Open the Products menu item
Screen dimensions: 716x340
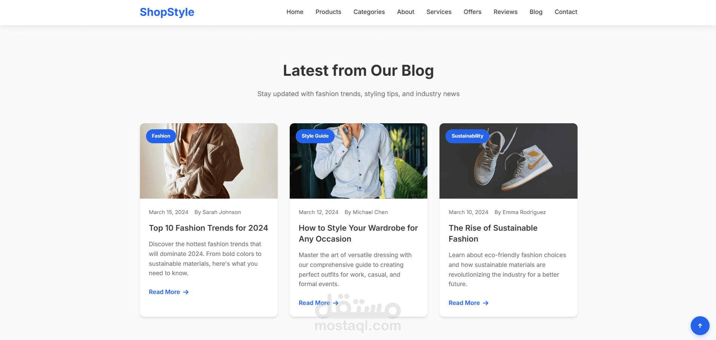328,12
